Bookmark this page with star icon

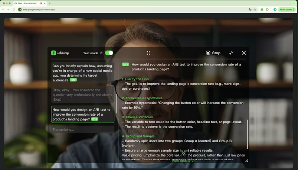pyautogui.click(x=255, y=10)
